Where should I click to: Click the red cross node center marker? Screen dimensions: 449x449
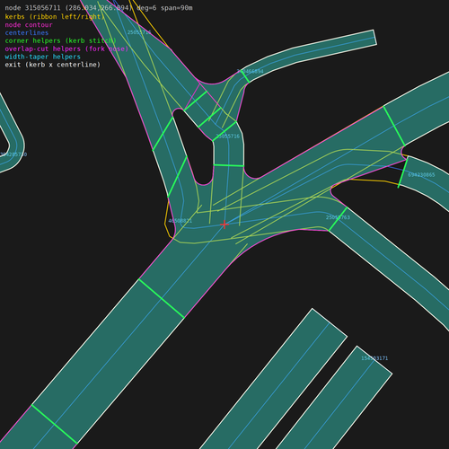click(224, 224)
